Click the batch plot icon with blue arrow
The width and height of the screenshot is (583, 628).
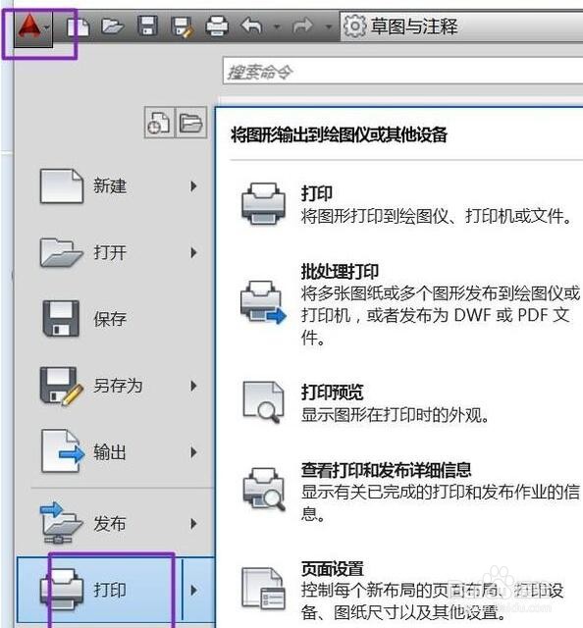pos(263,301)
